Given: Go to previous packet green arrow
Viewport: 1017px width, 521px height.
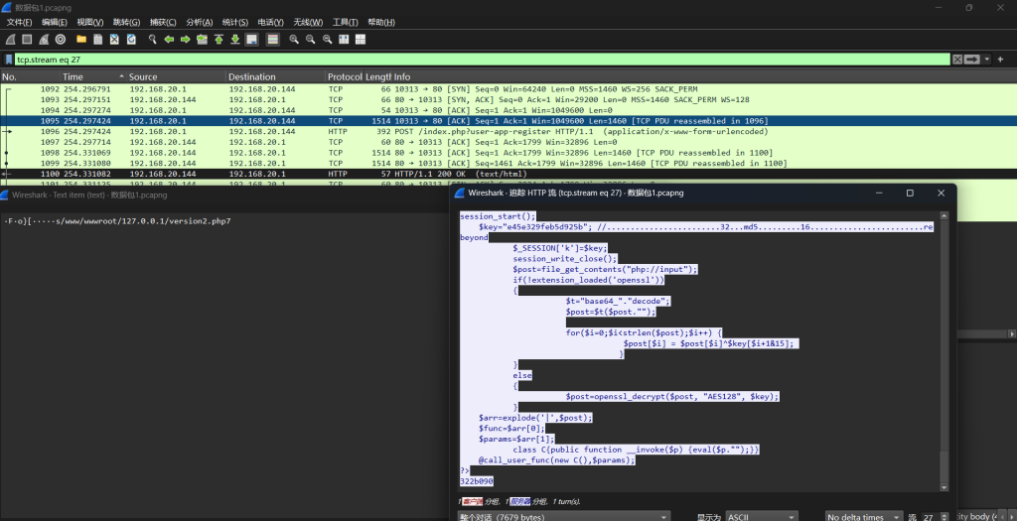Looking at the screenshot, I should [169, 40].
